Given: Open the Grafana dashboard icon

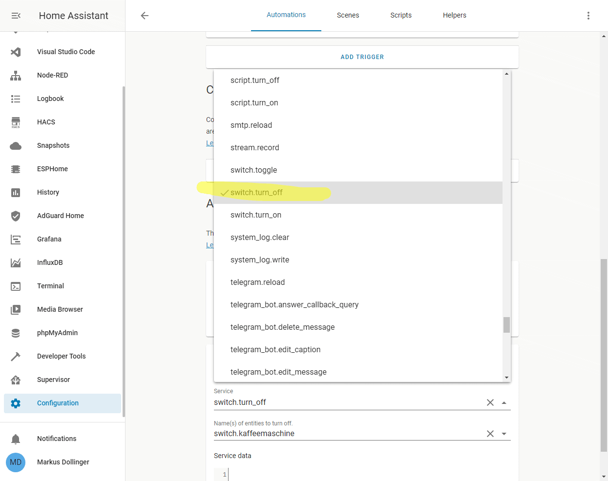Looking at the screenshot, I should point(16,239).
